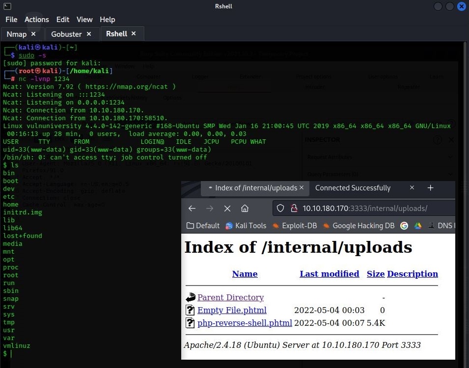The height and width of the screenshot is (368, 469).
Task: Open the Google bookmark icon
Action: (404, 226)
